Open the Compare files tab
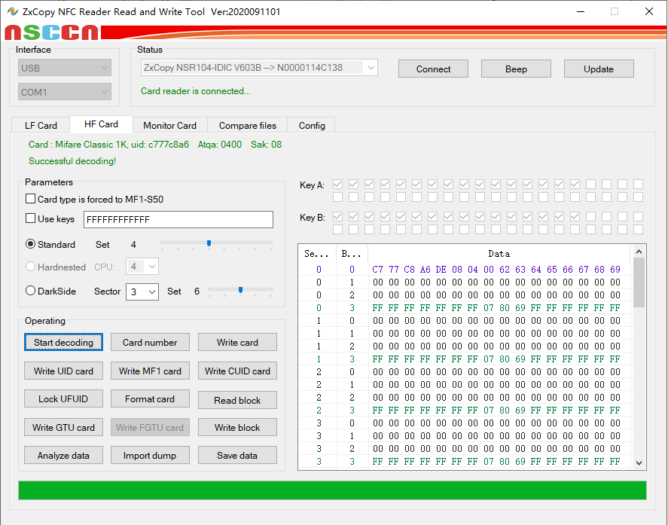 coord(248,125)
